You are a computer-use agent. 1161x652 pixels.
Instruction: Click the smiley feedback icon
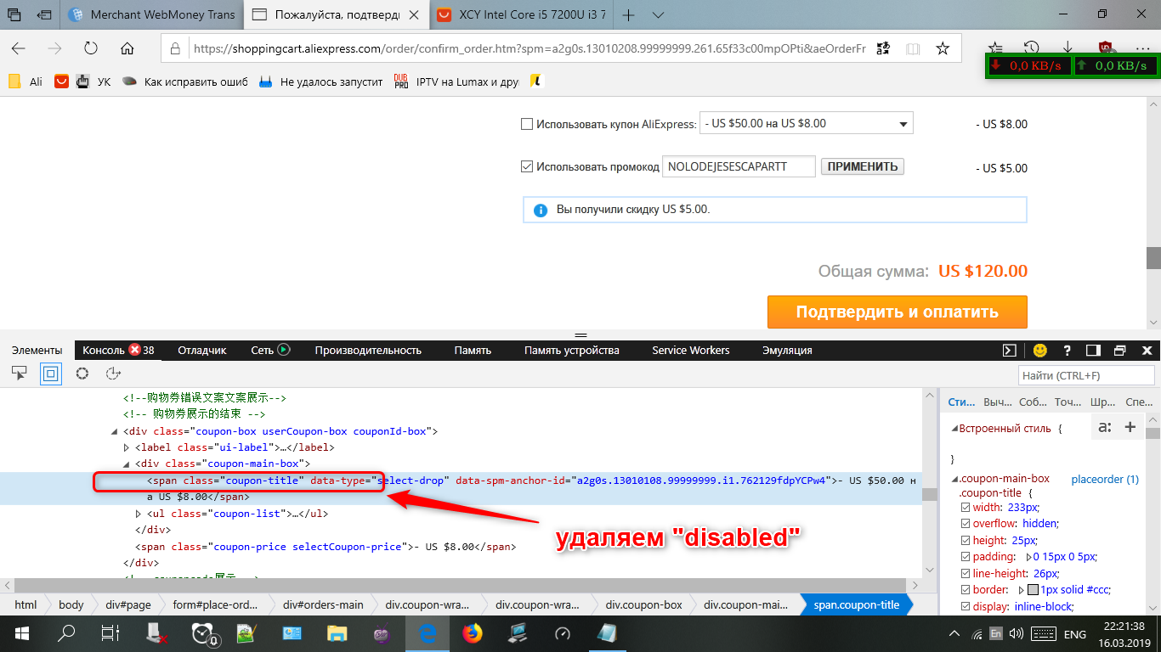1040,350
